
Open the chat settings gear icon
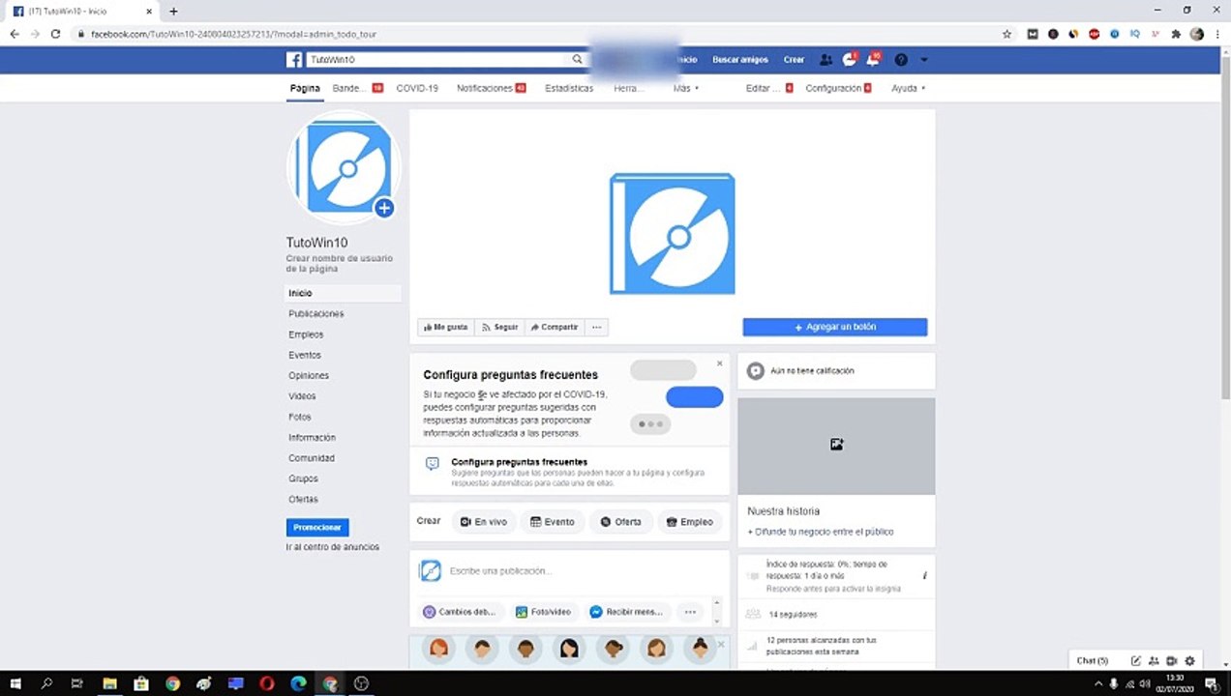click(1189, 661)
